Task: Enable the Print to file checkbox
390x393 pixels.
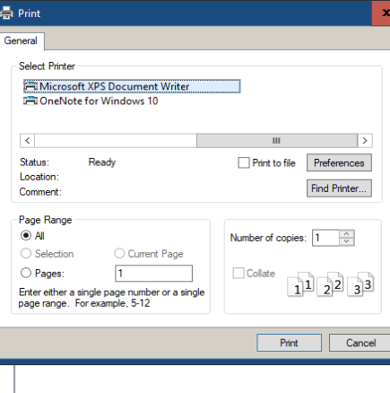Action: [x=244, y=163]
